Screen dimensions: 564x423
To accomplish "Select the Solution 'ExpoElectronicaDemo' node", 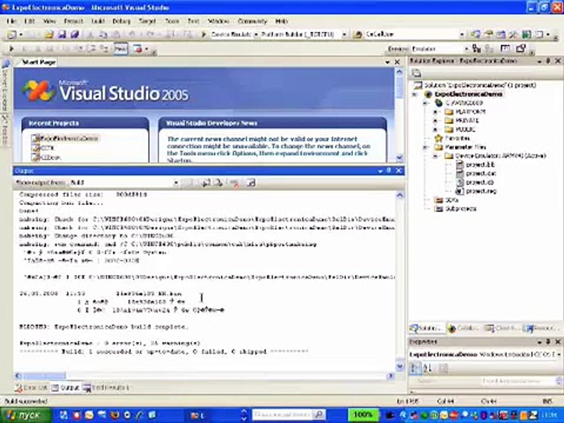I will click(480, 85).
